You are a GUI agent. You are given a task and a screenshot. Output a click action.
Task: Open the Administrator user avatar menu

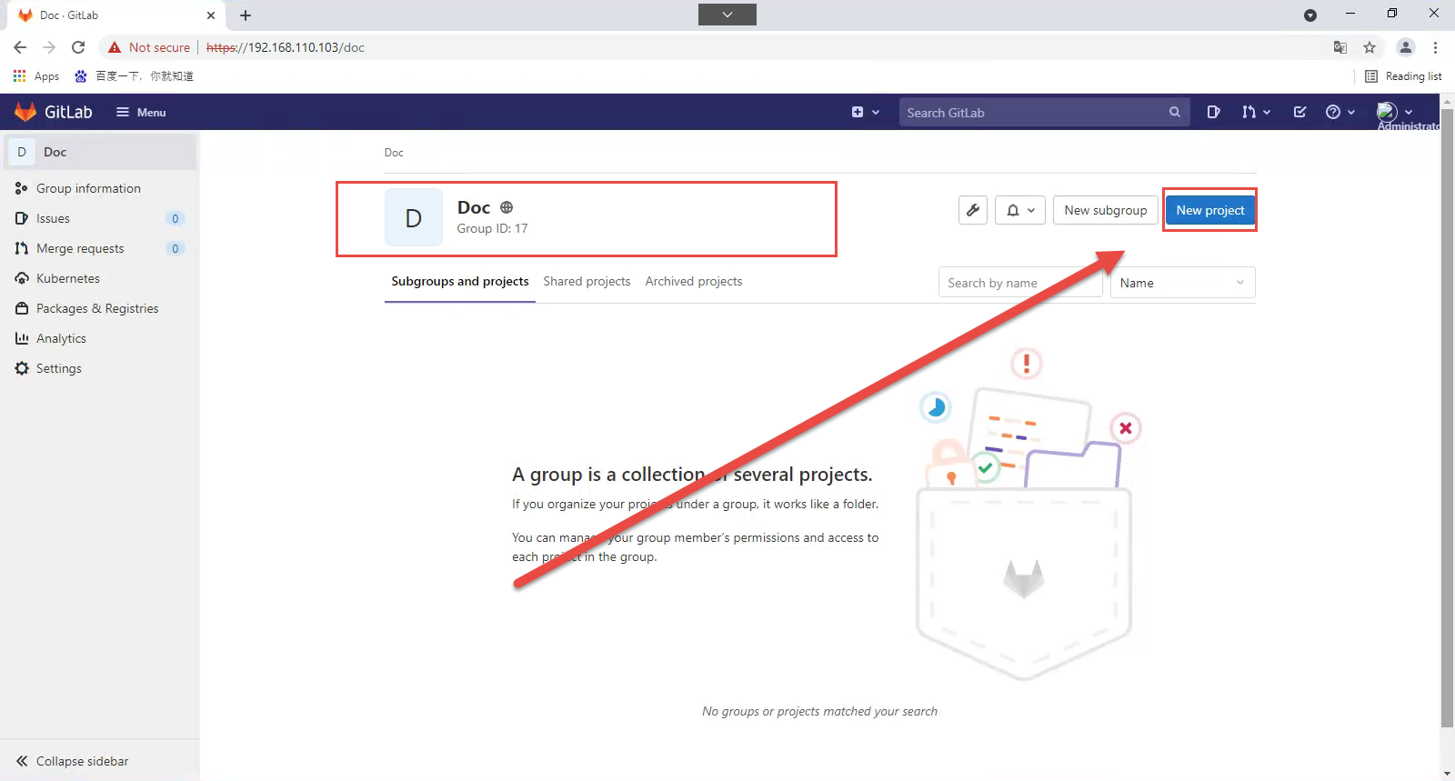pyautogui.click(x=1395, y=112)
